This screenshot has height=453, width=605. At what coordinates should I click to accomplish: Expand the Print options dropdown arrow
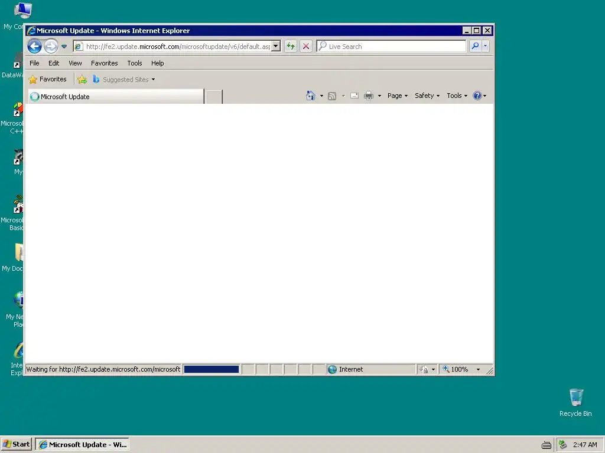tap(379, 96)
